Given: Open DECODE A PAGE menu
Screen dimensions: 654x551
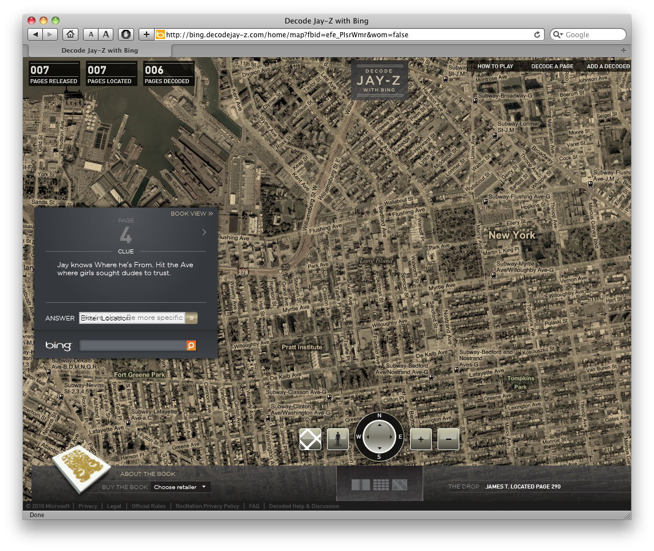Looking at the screenshot, I should pyautogui.click(x=552, y=67).
